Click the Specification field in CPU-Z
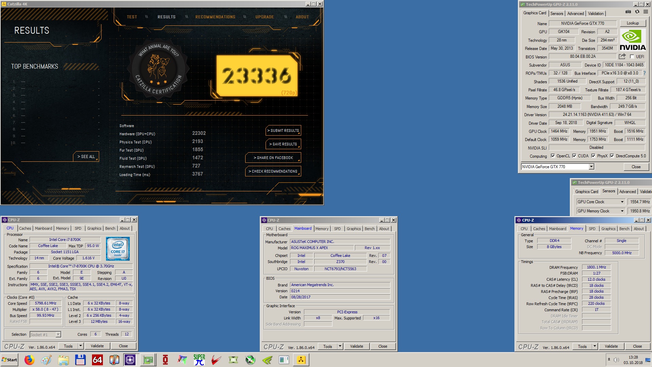This screenshot has width=652, height=367. 81,266
